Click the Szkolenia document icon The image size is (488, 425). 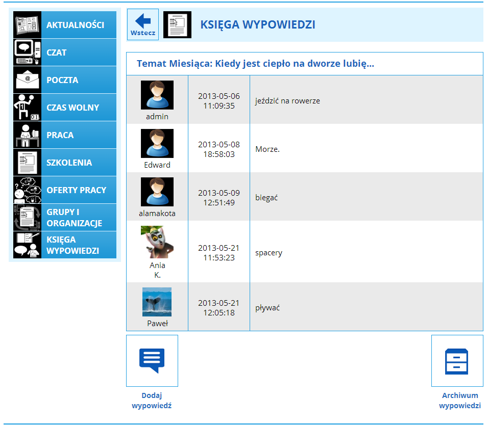coord(28,162)
